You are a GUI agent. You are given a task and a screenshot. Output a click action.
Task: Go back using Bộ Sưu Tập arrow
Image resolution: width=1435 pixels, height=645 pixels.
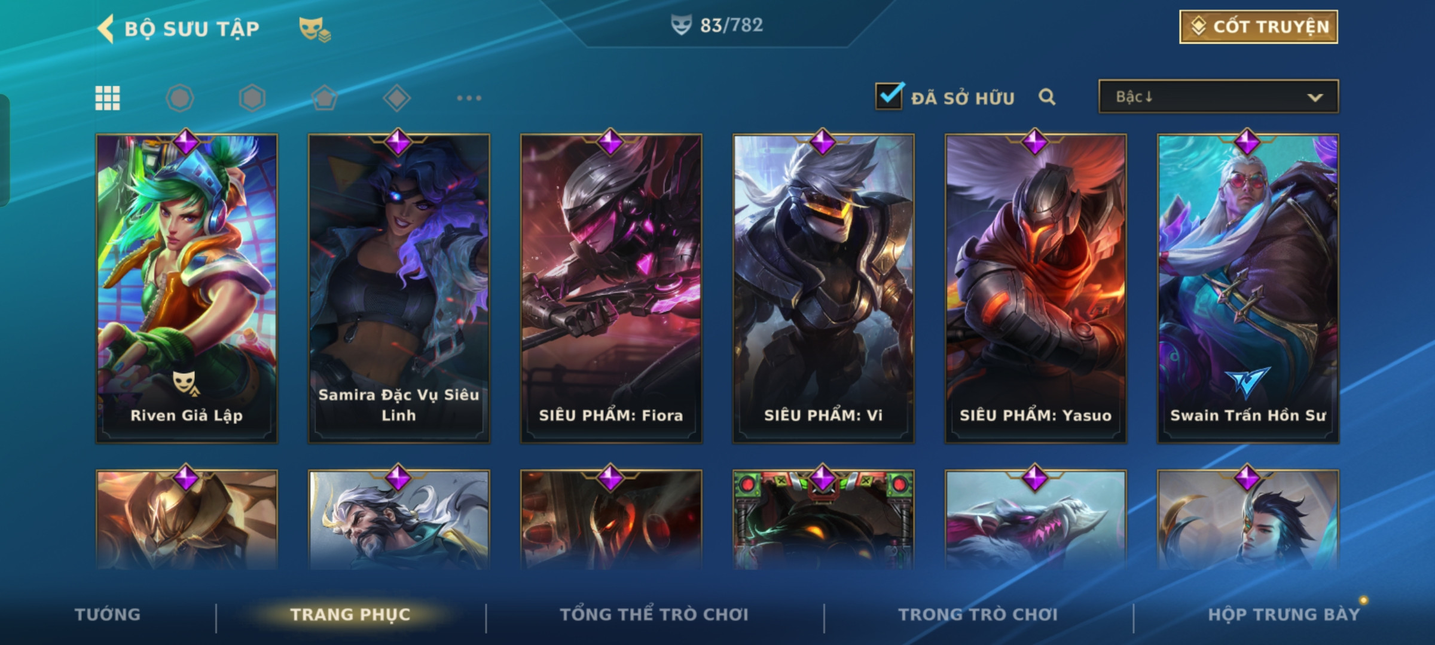[x=105, y=29]
